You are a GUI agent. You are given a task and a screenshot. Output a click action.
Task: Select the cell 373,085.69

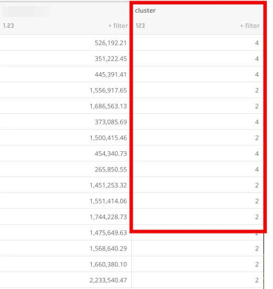111,122
